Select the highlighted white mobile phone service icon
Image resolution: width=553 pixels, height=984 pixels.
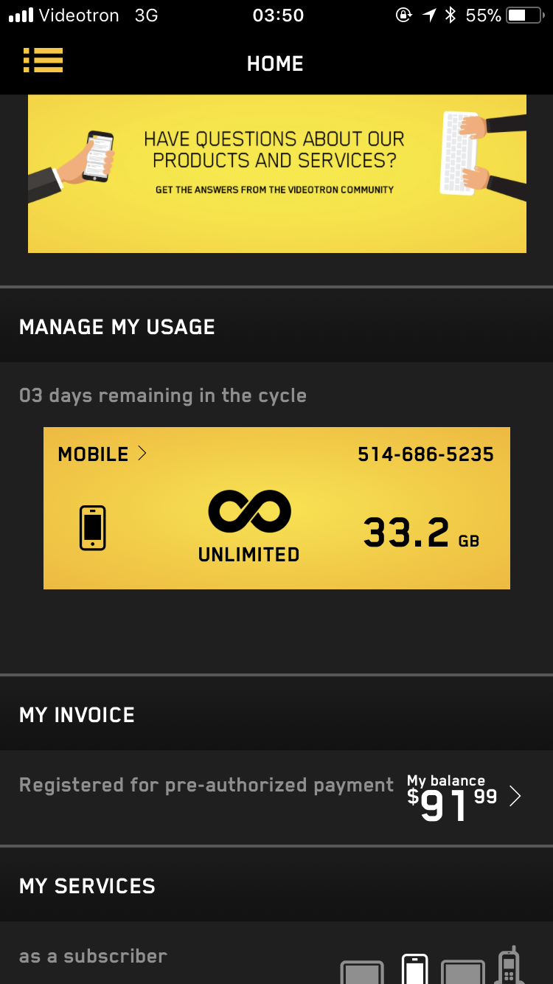tap(414, 968)
